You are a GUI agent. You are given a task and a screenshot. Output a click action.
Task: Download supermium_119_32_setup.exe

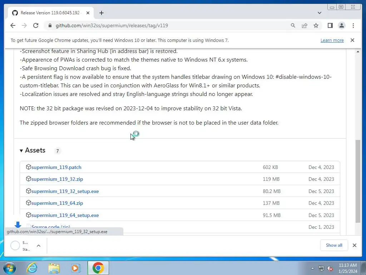(x=65, y=191)
